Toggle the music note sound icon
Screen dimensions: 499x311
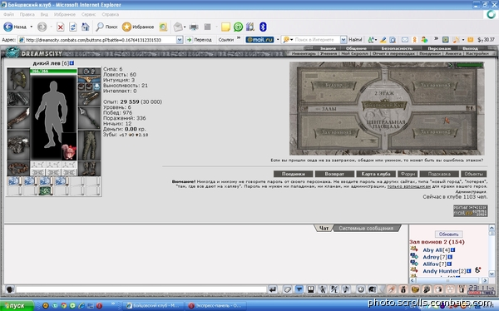[346, 289]
